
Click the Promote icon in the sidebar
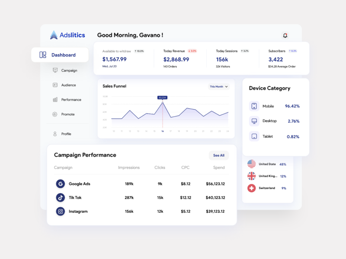55,114
